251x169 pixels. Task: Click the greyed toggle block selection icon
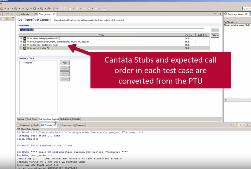[60, 9]
